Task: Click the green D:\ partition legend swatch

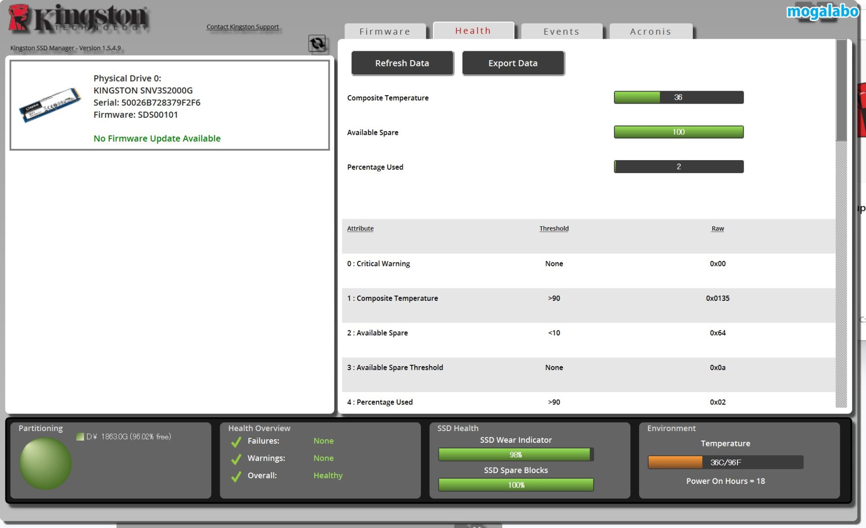Action: pos(79,436)
